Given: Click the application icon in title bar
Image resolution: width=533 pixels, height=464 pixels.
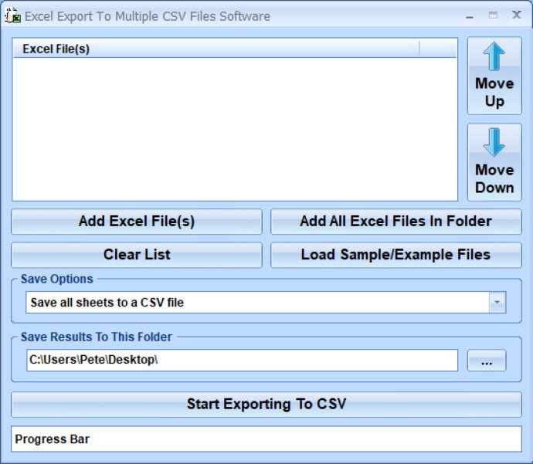Looking at the screenshot, I should tap(12, 15).
